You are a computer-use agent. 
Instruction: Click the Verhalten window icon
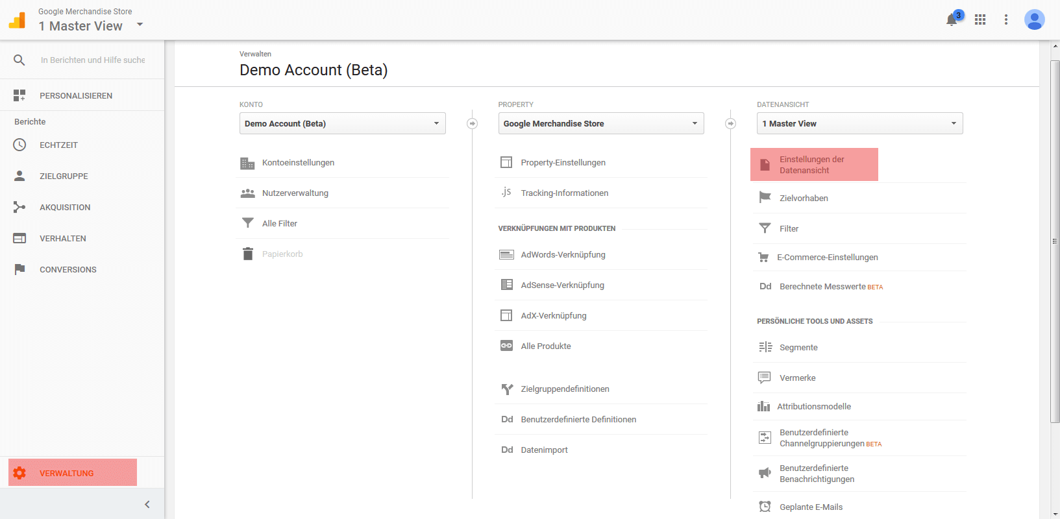pyautogui.click(x=19, y=238)
